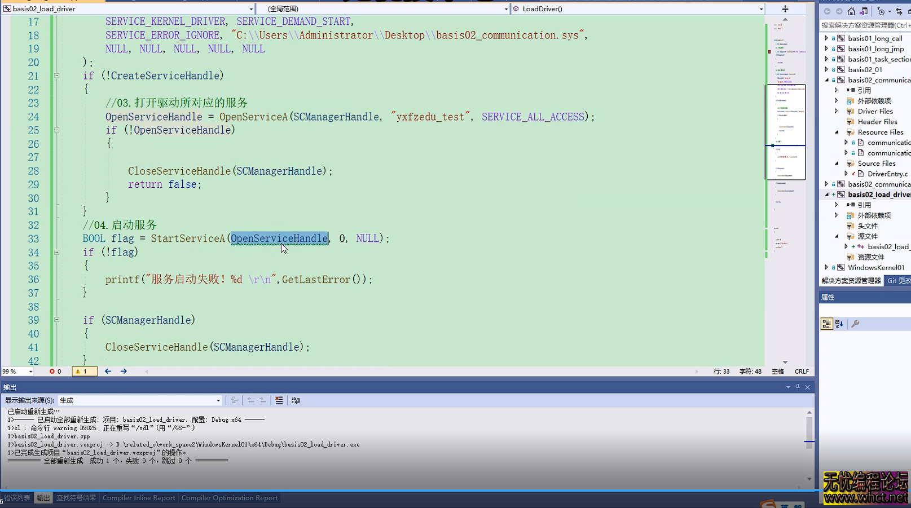Click the error count indicator
Screen dimensions: 911x508
click(55, 372)
